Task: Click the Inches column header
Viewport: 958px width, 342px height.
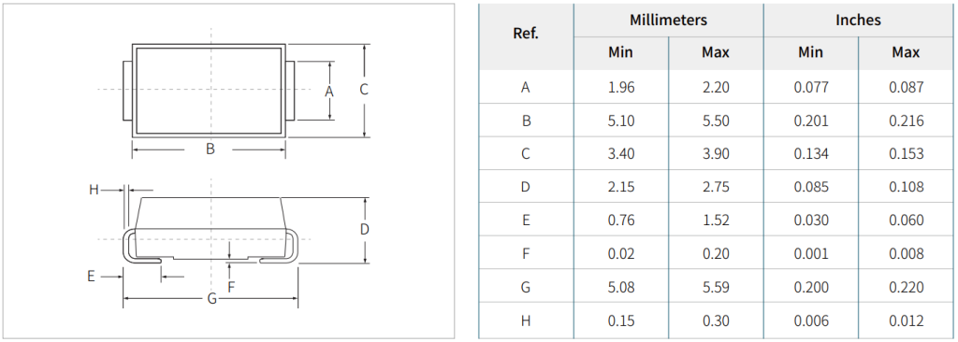Action: [x=859, y=21]
